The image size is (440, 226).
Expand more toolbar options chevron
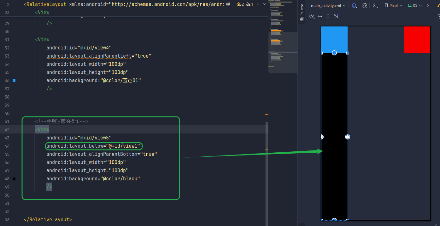[x=428, y=6]
